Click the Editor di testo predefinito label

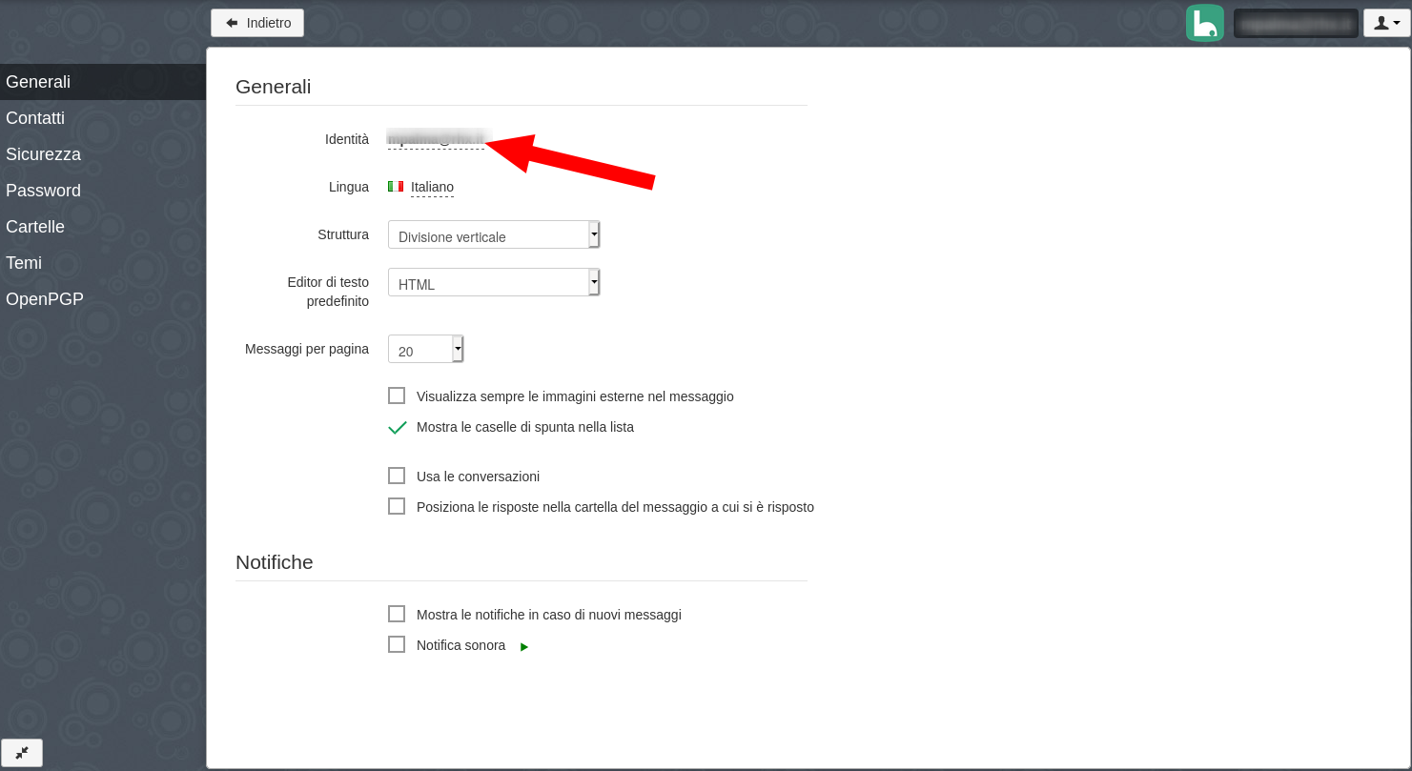click(328, 292)
